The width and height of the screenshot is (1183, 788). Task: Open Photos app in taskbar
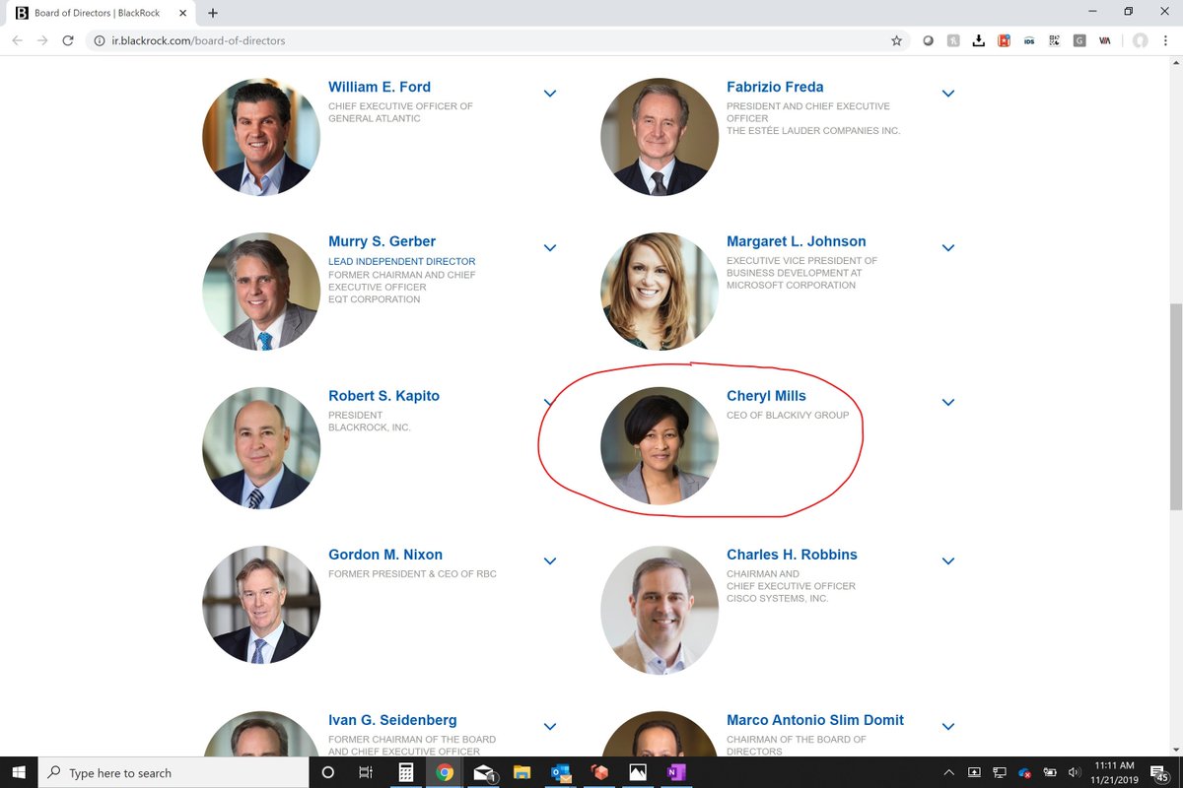[638, 772]
